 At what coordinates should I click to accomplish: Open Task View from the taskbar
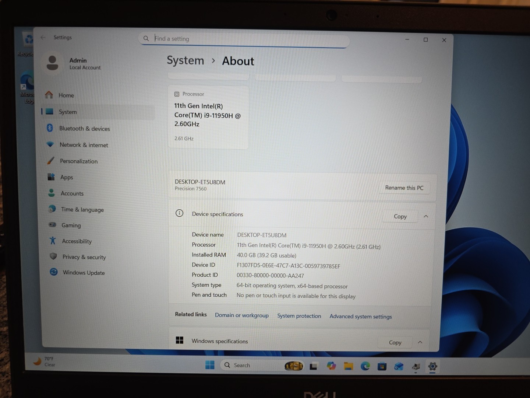point(314,366)
